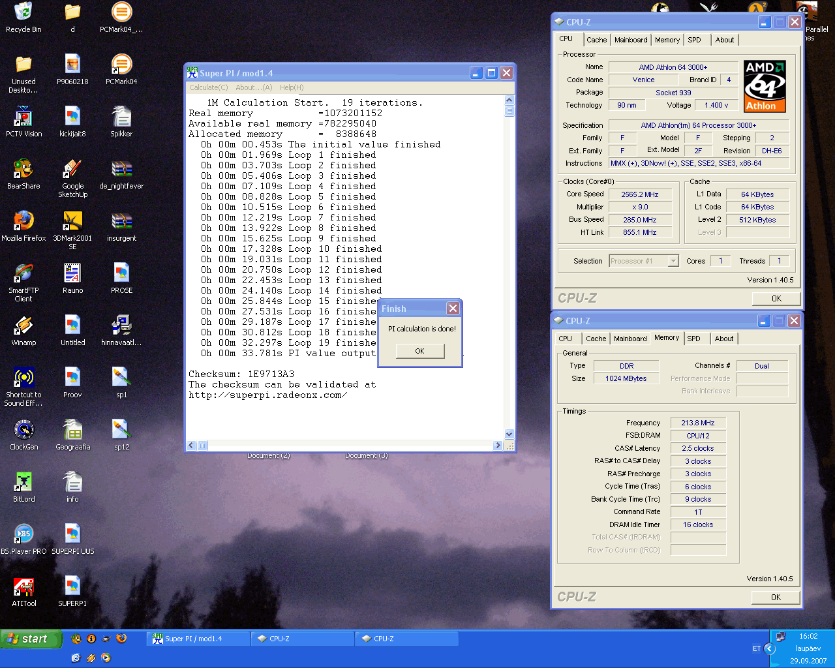Viewport: 835px width, 668px height.
Task: Launch Windows Media Player from quick launch
Action: tap(106, 658)
